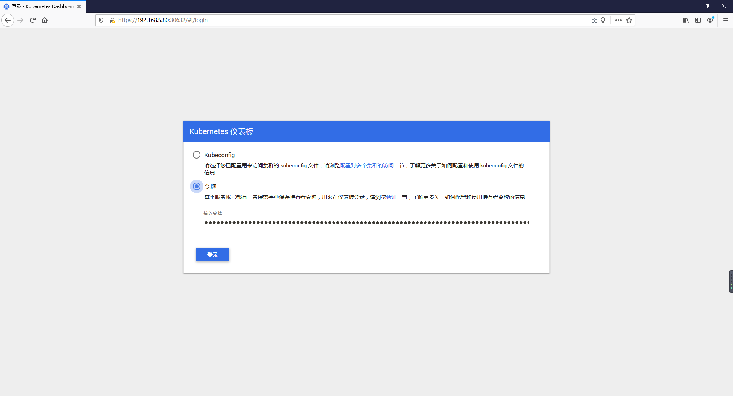Click the Kubernetes 仪表板 header title
This screenshot has width=733, height=396.
[221, 131]
